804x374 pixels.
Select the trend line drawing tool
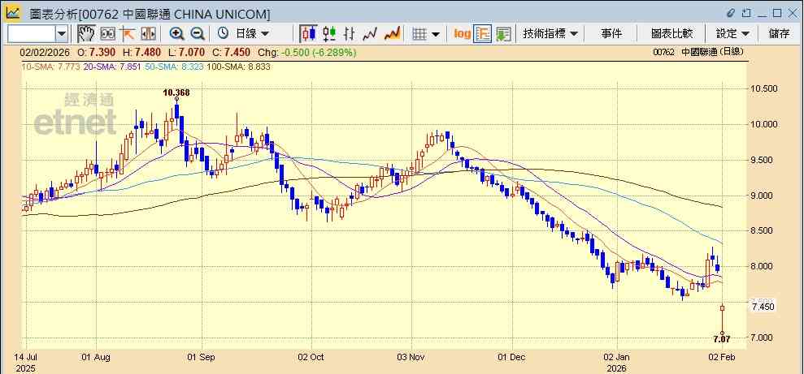click(127, 34)
